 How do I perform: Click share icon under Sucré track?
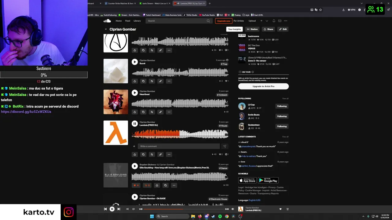coord(134,81)
